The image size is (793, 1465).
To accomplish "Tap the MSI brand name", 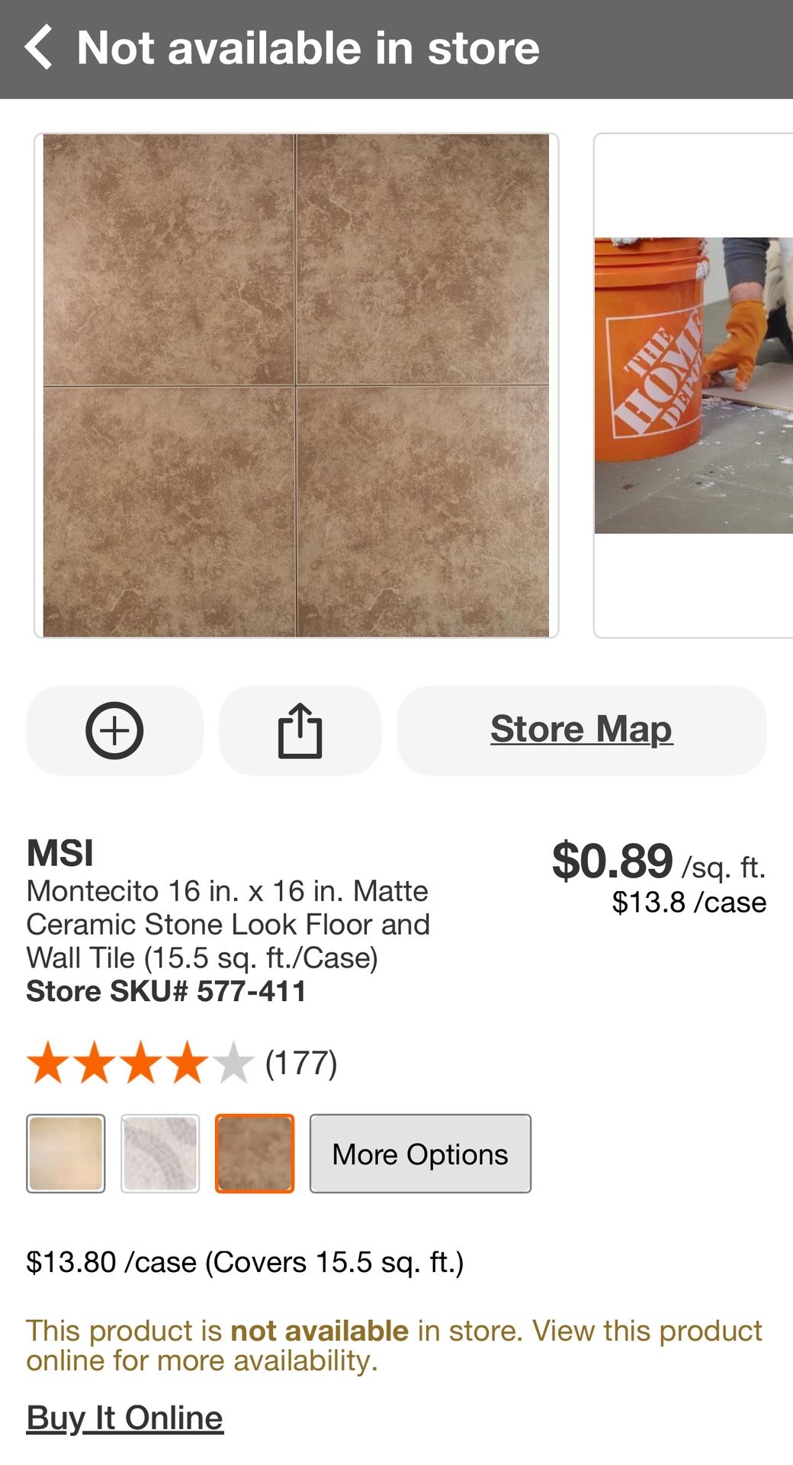I will point(60,853).
